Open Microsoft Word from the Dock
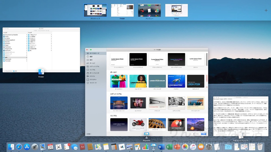 161,147
